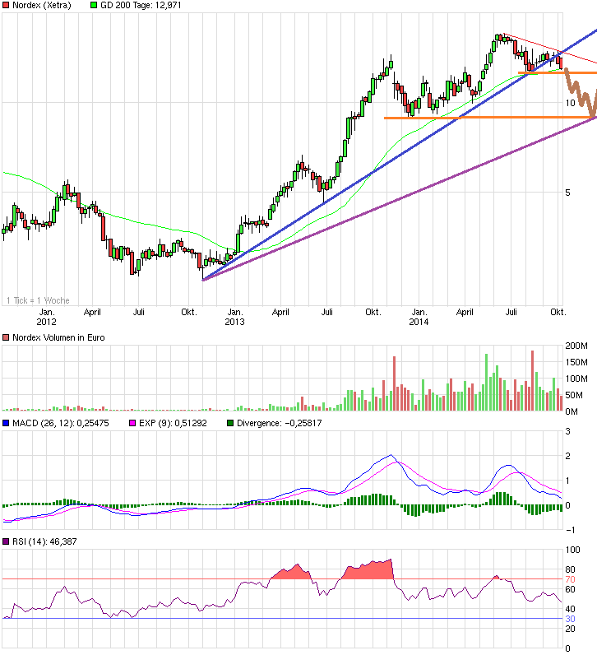This screenshot has height=655, width=597.
Task: Click the RSI axis label '20'
Action: 571,629
